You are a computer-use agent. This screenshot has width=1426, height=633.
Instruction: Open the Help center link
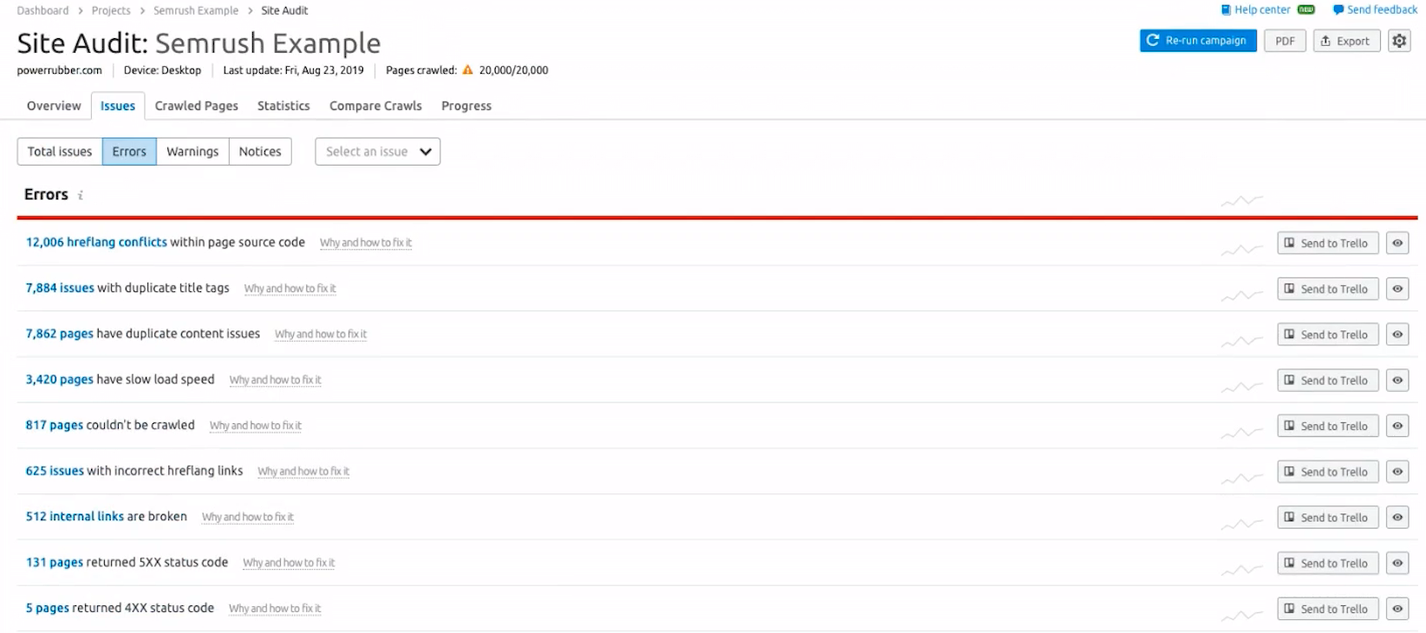pos(1262,10)
